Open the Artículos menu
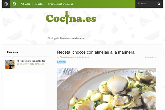The height and width of the screenshot is (110, 165). pos(25,4)
